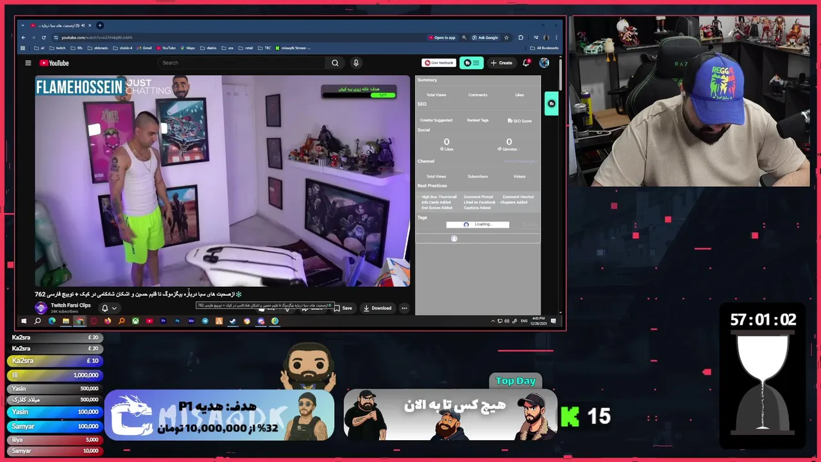Open the Maps bookmark
This screenshot has height=462, width=821.
point(188,48)
